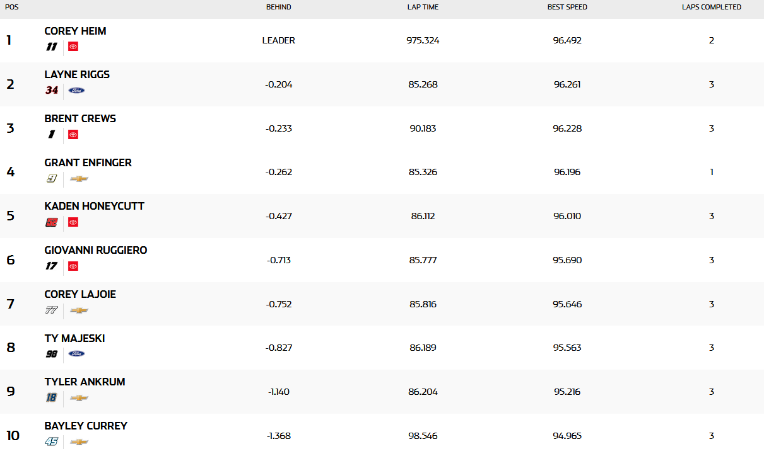Sort by LAP TIME column header
Screen dimensions: 764x449
tap(423, 7)
